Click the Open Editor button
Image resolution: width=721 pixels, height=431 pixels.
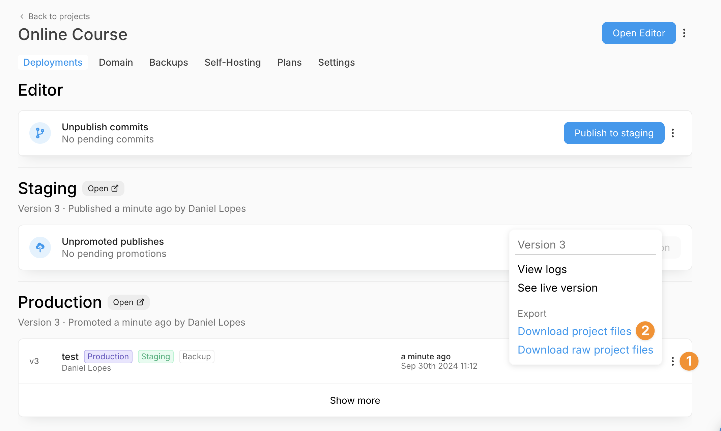click(638, 33)
